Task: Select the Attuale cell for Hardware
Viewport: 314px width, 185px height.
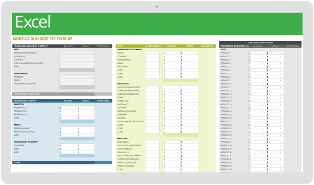Action: pyautogui.click(x=189, y=105)
